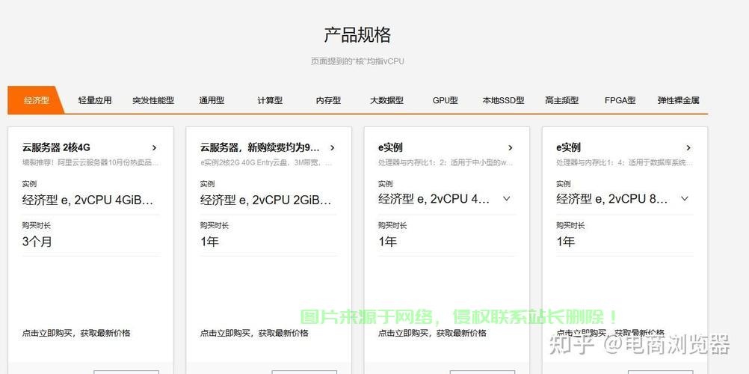This screenshot has height=374, width=749.
Task: Expand instance dropdown for 经济型 e, 2vCPU 4
Action: (507, 198)
